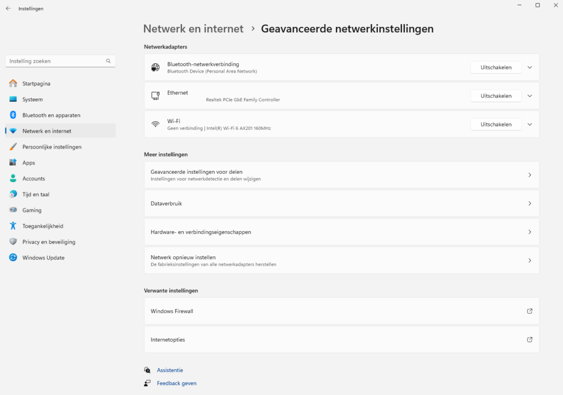Select the Windows Update icon
Screen dimensions: 563x395
point(12,257)
